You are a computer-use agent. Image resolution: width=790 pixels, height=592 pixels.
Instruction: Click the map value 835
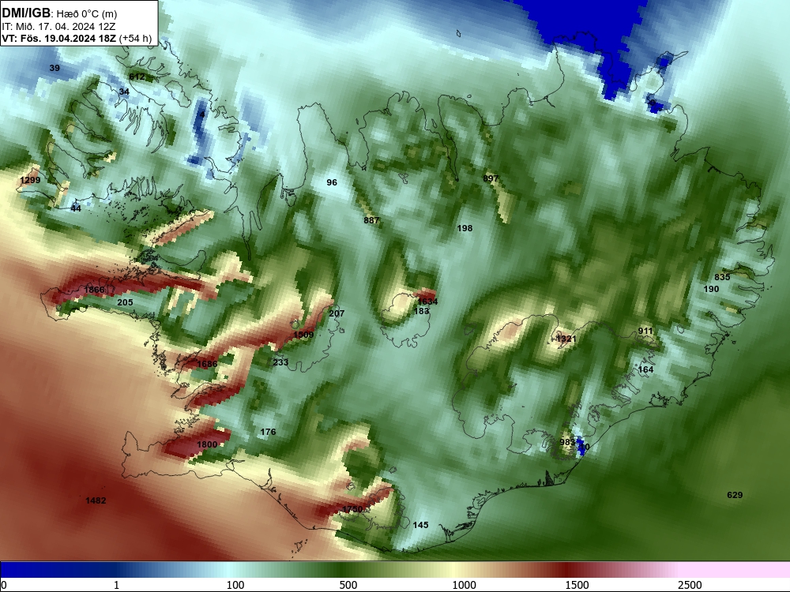pos(722,277)
